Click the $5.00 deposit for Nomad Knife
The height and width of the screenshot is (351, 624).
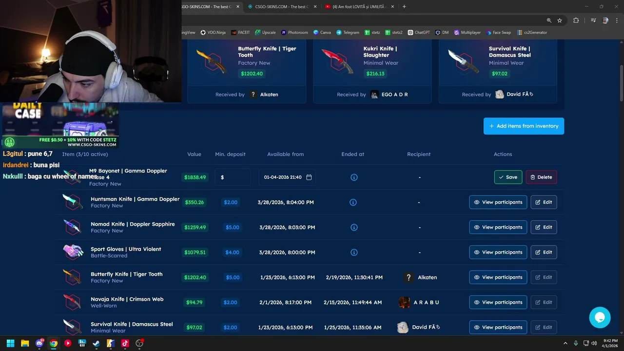pyautogui.click(x=233, y=227)
